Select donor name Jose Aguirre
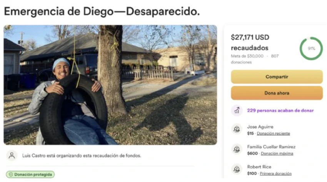Viewport: 327px width, 182px height. click(260, 127)
